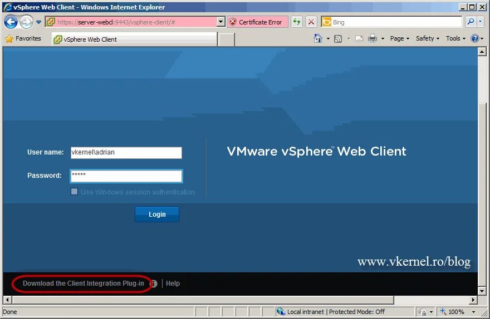Click the vertical scrollbar up arrow
Viewport: 490px width, 319px height.
(482, 52)
